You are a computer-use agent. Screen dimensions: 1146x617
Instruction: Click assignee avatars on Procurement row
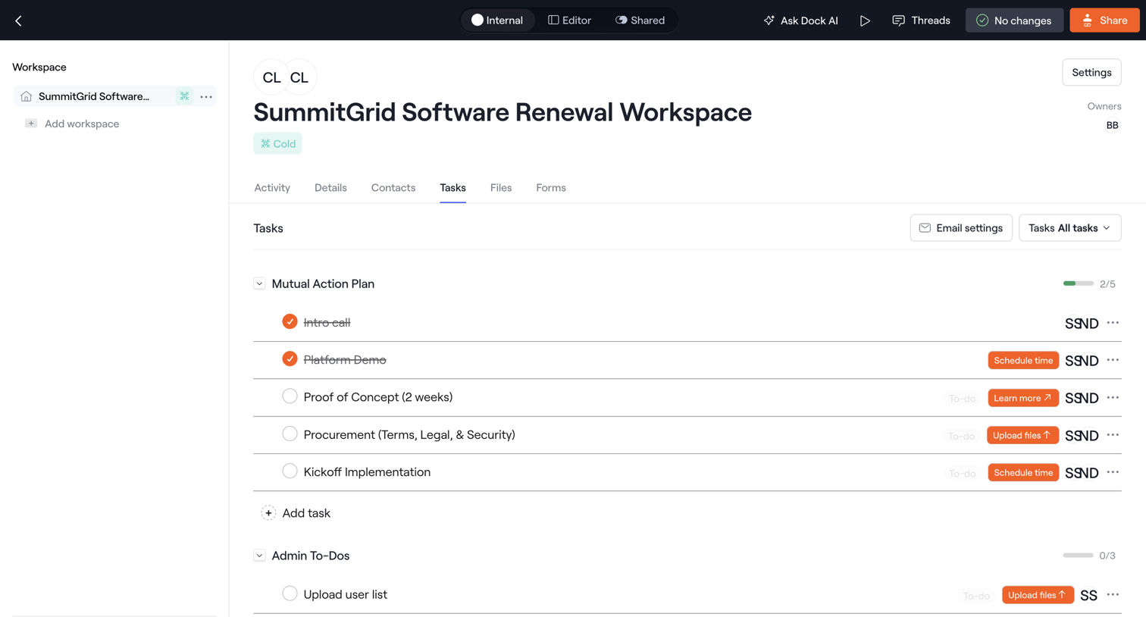click(1082, 436)
